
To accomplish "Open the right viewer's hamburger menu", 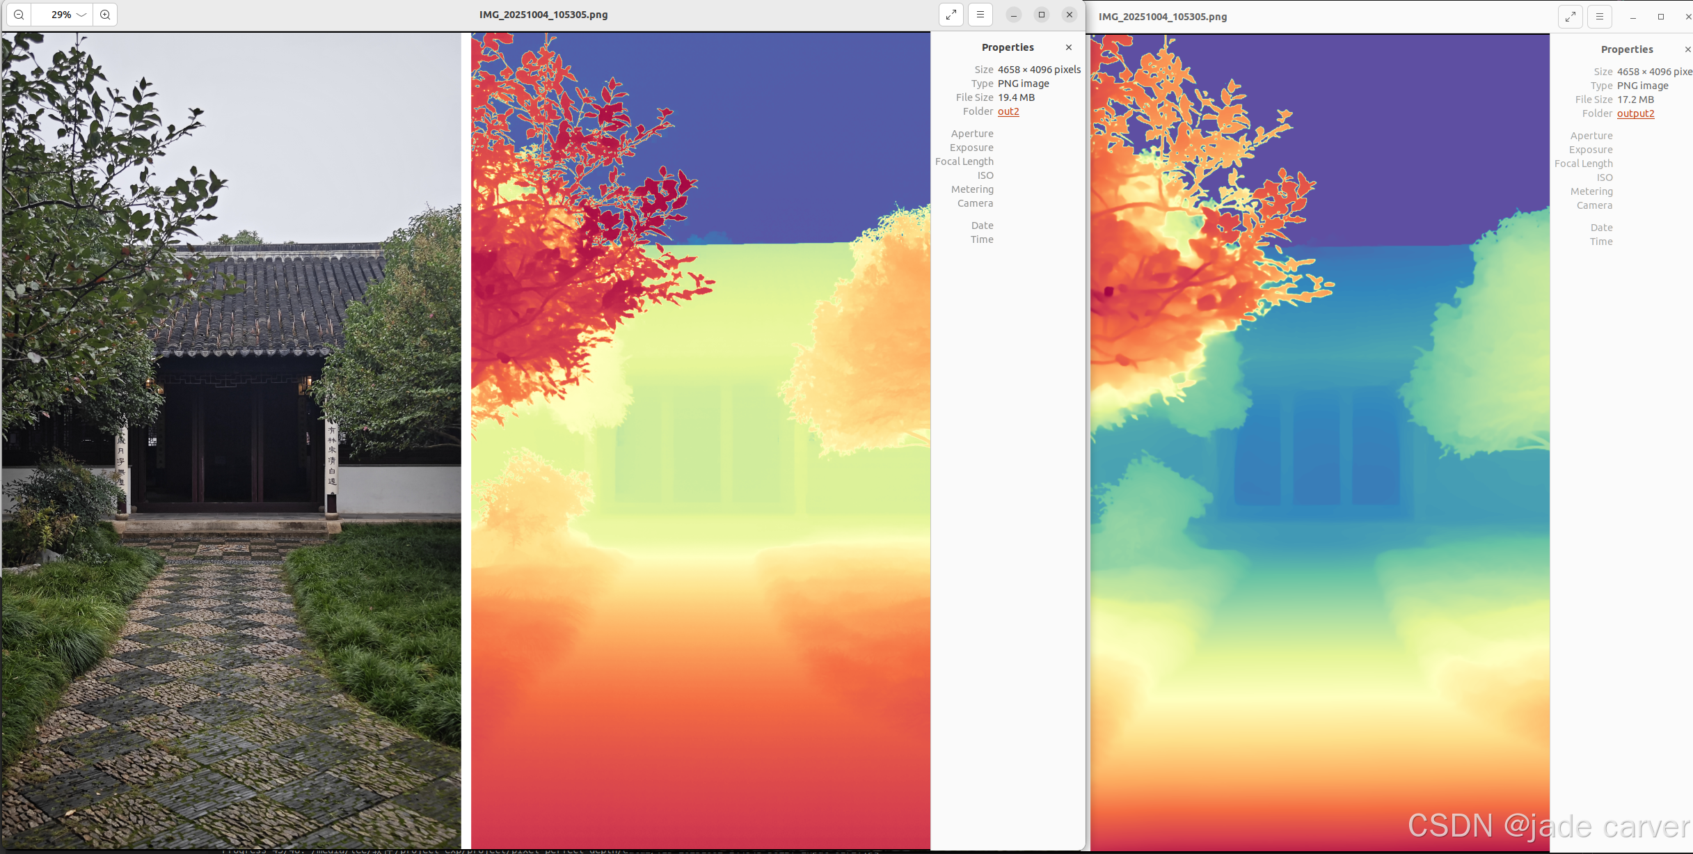I will tap(1600, 17).
